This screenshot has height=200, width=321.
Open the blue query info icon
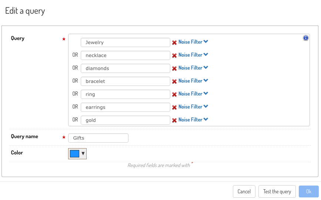[306, 38]
